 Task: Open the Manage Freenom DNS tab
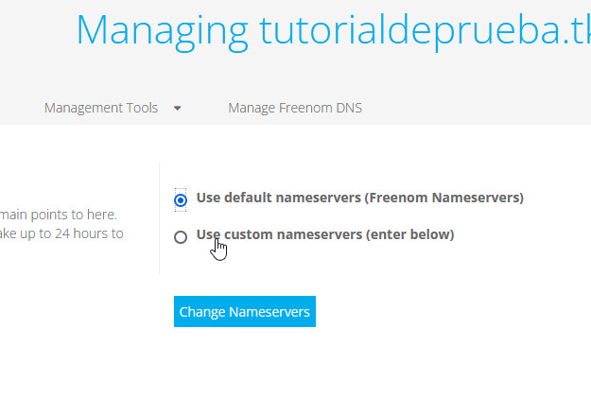point(294,108)
